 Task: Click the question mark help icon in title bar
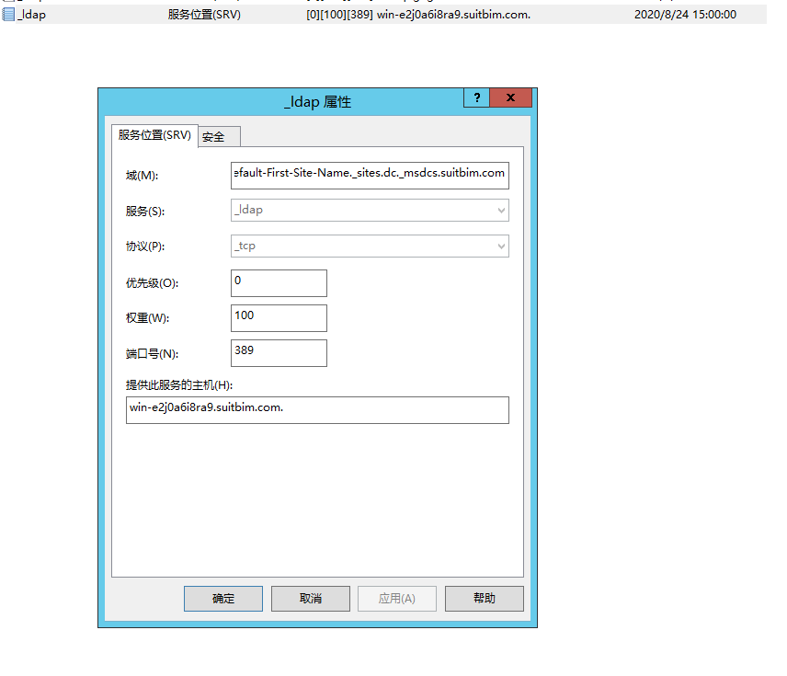(476, 98)
